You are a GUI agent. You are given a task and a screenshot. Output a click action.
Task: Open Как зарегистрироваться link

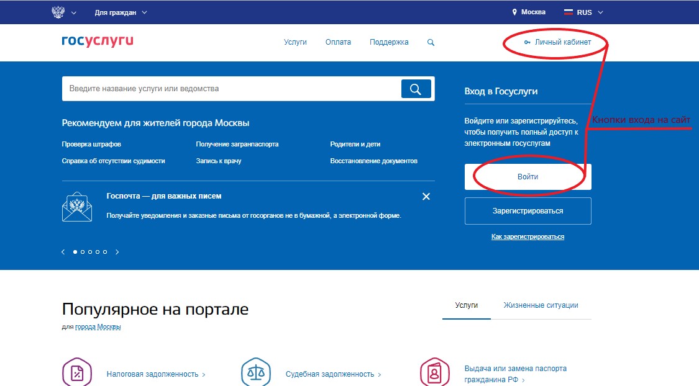point(528,237)
